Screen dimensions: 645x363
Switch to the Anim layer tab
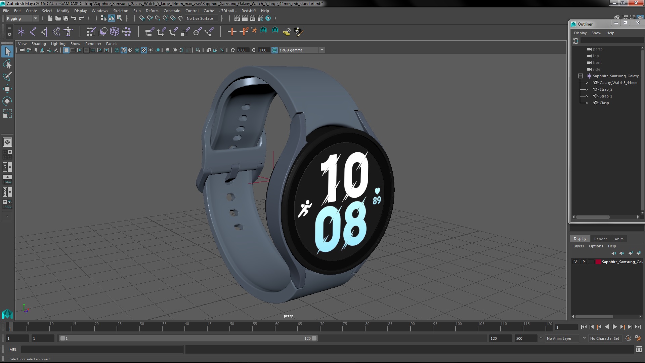point(619,239)
